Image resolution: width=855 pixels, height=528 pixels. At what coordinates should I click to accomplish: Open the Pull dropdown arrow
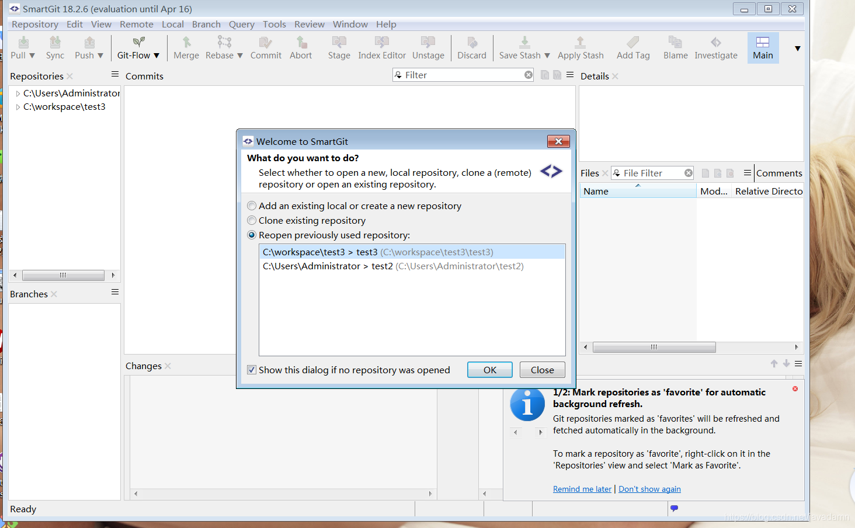pyautogui.click(x=32, y=55)
